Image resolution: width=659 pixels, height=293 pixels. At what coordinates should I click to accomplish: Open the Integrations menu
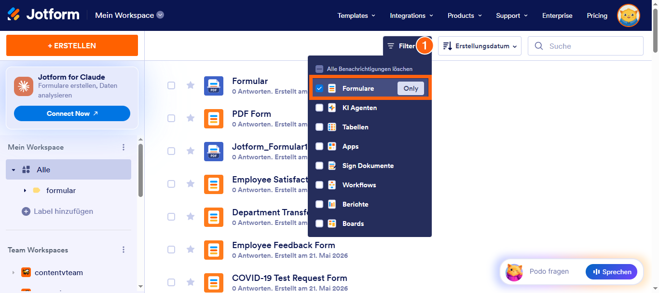[x=412, y=15]
